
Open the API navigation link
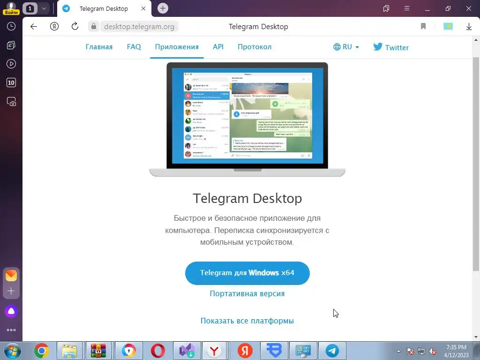(x=218, y=47)
